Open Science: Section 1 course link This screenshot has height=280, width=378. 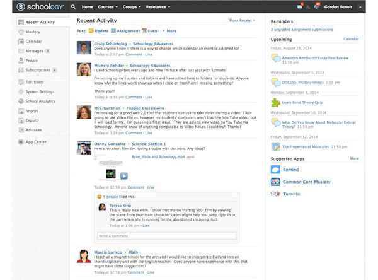pos(149,144)
